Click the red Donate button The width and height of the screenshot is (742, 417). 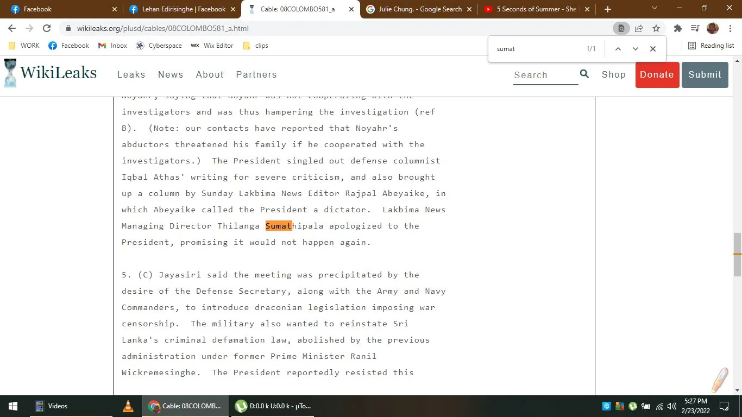[657, 75]
